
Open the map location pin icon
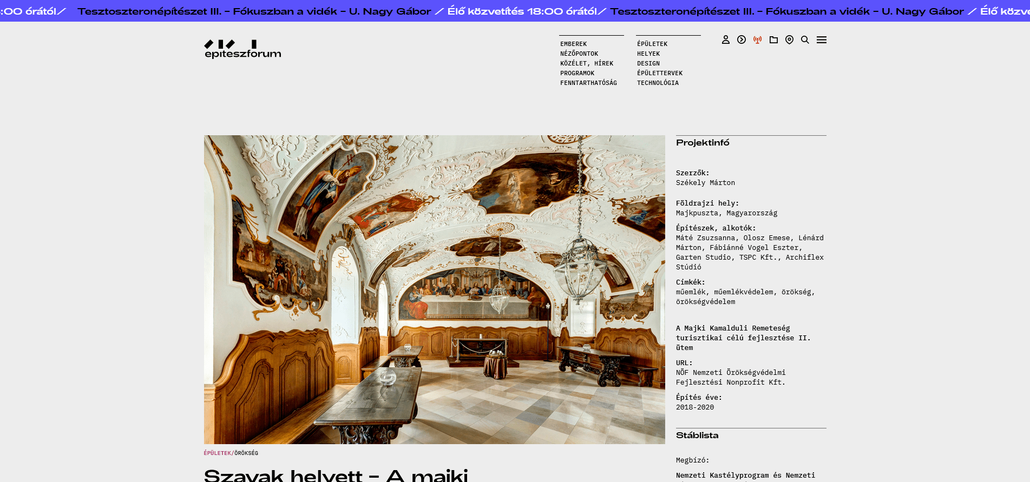[789, 39]
